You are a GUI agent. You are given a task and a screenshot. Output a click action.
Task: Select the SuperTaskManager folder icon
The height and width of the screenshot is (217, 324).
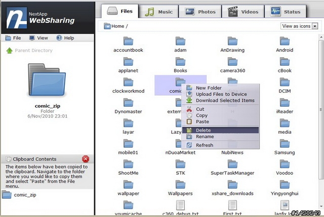[x=232, y=164]
